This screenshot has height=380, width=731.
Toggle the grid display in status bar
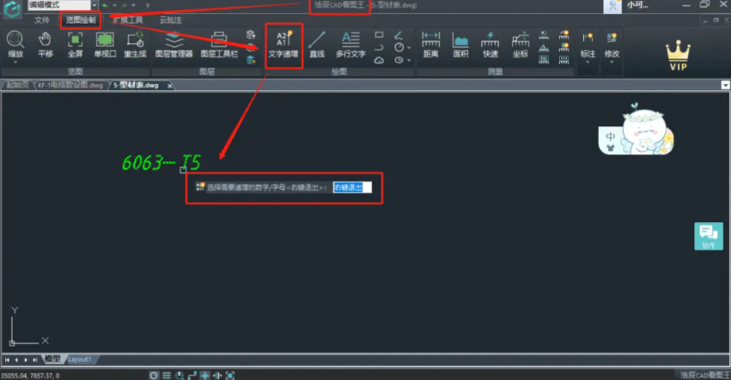[168, 375]
